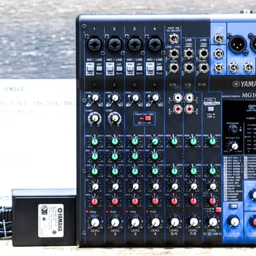Click the channel 2 green MID EQ knob
The width and height of the screenshot is (256, 256).
click(x=115, y=156)
